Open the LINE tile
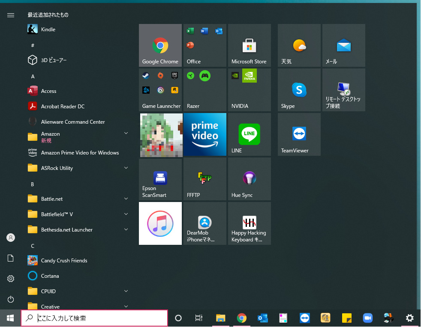The width and height of the screenshot is (421, 327). click(250, 134)
